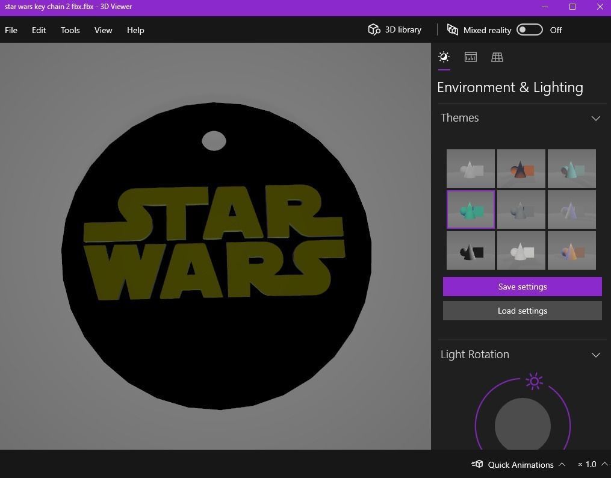The image size is (611, 478).
Task: Open the animation speed × 1.0 dropdown
Action: pyautogui.click(x=592, y=464)
